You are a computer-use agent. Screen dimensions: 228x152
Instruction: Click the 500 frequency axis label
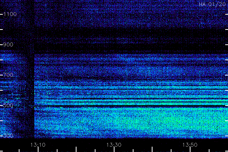[8, 105]
